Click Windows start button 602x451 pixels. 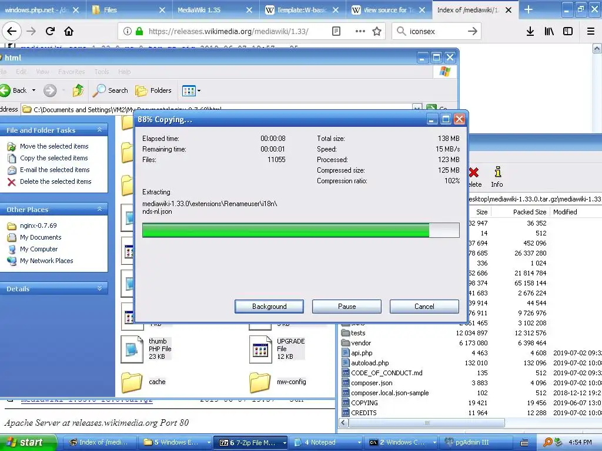28,443
